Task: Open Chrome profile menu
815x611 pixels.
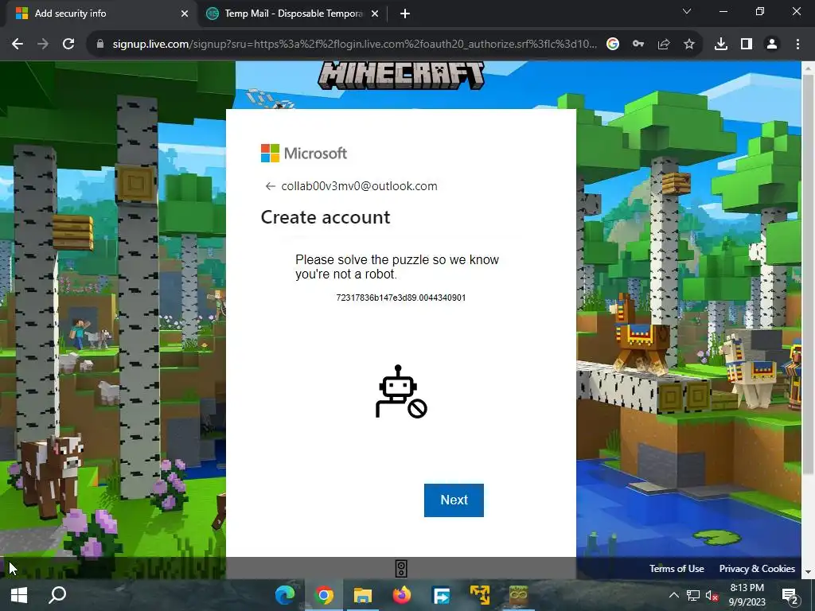Action: (772, 45)
